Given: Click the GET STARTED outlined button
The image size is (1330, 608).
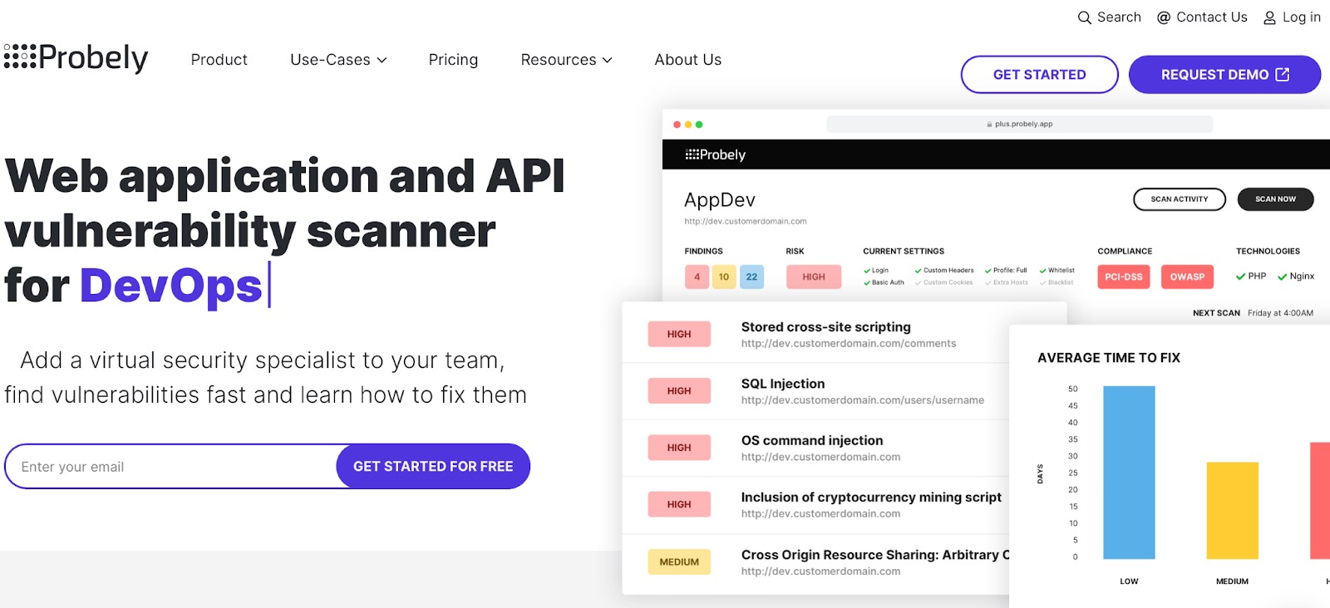Looking at the screenshot, I should [x=1039, y=75].
